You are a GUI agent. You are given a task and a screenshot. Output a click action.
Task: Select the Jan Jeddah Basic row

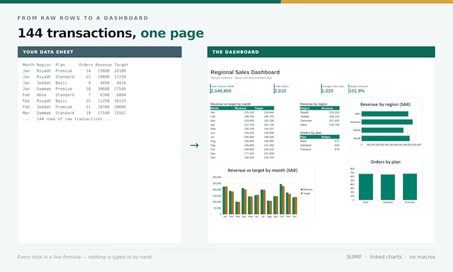point(74,82)
